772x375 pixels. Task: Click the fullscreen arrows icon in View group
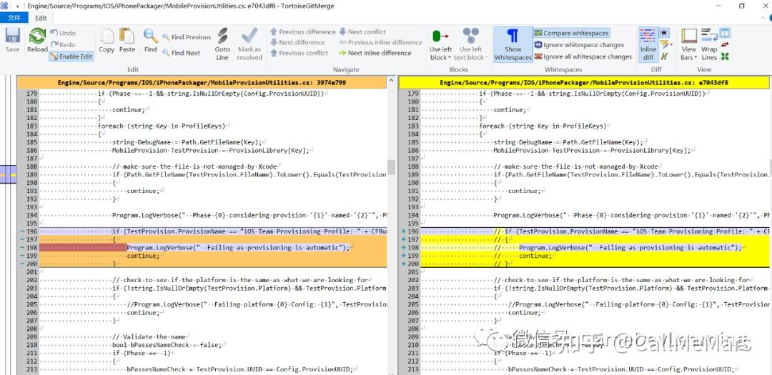pos(725,56)
